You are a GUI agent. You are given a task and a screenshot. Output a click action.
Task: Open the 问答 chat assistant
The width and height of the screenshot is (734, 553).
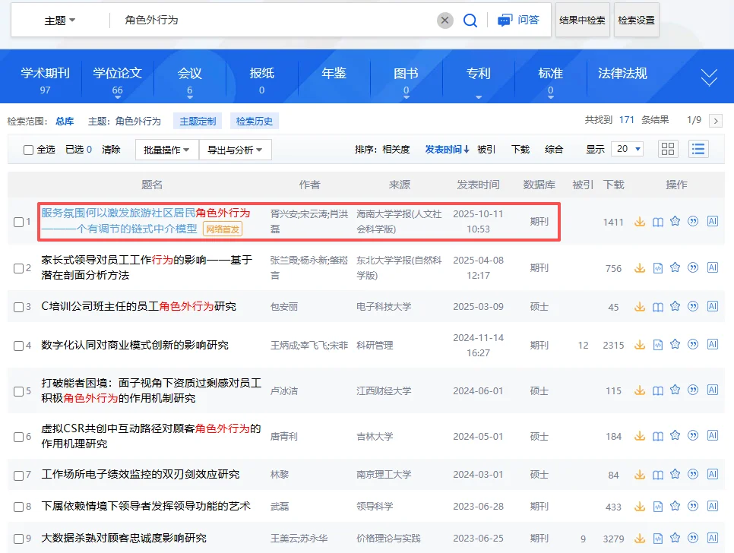(x=518, y=20)
